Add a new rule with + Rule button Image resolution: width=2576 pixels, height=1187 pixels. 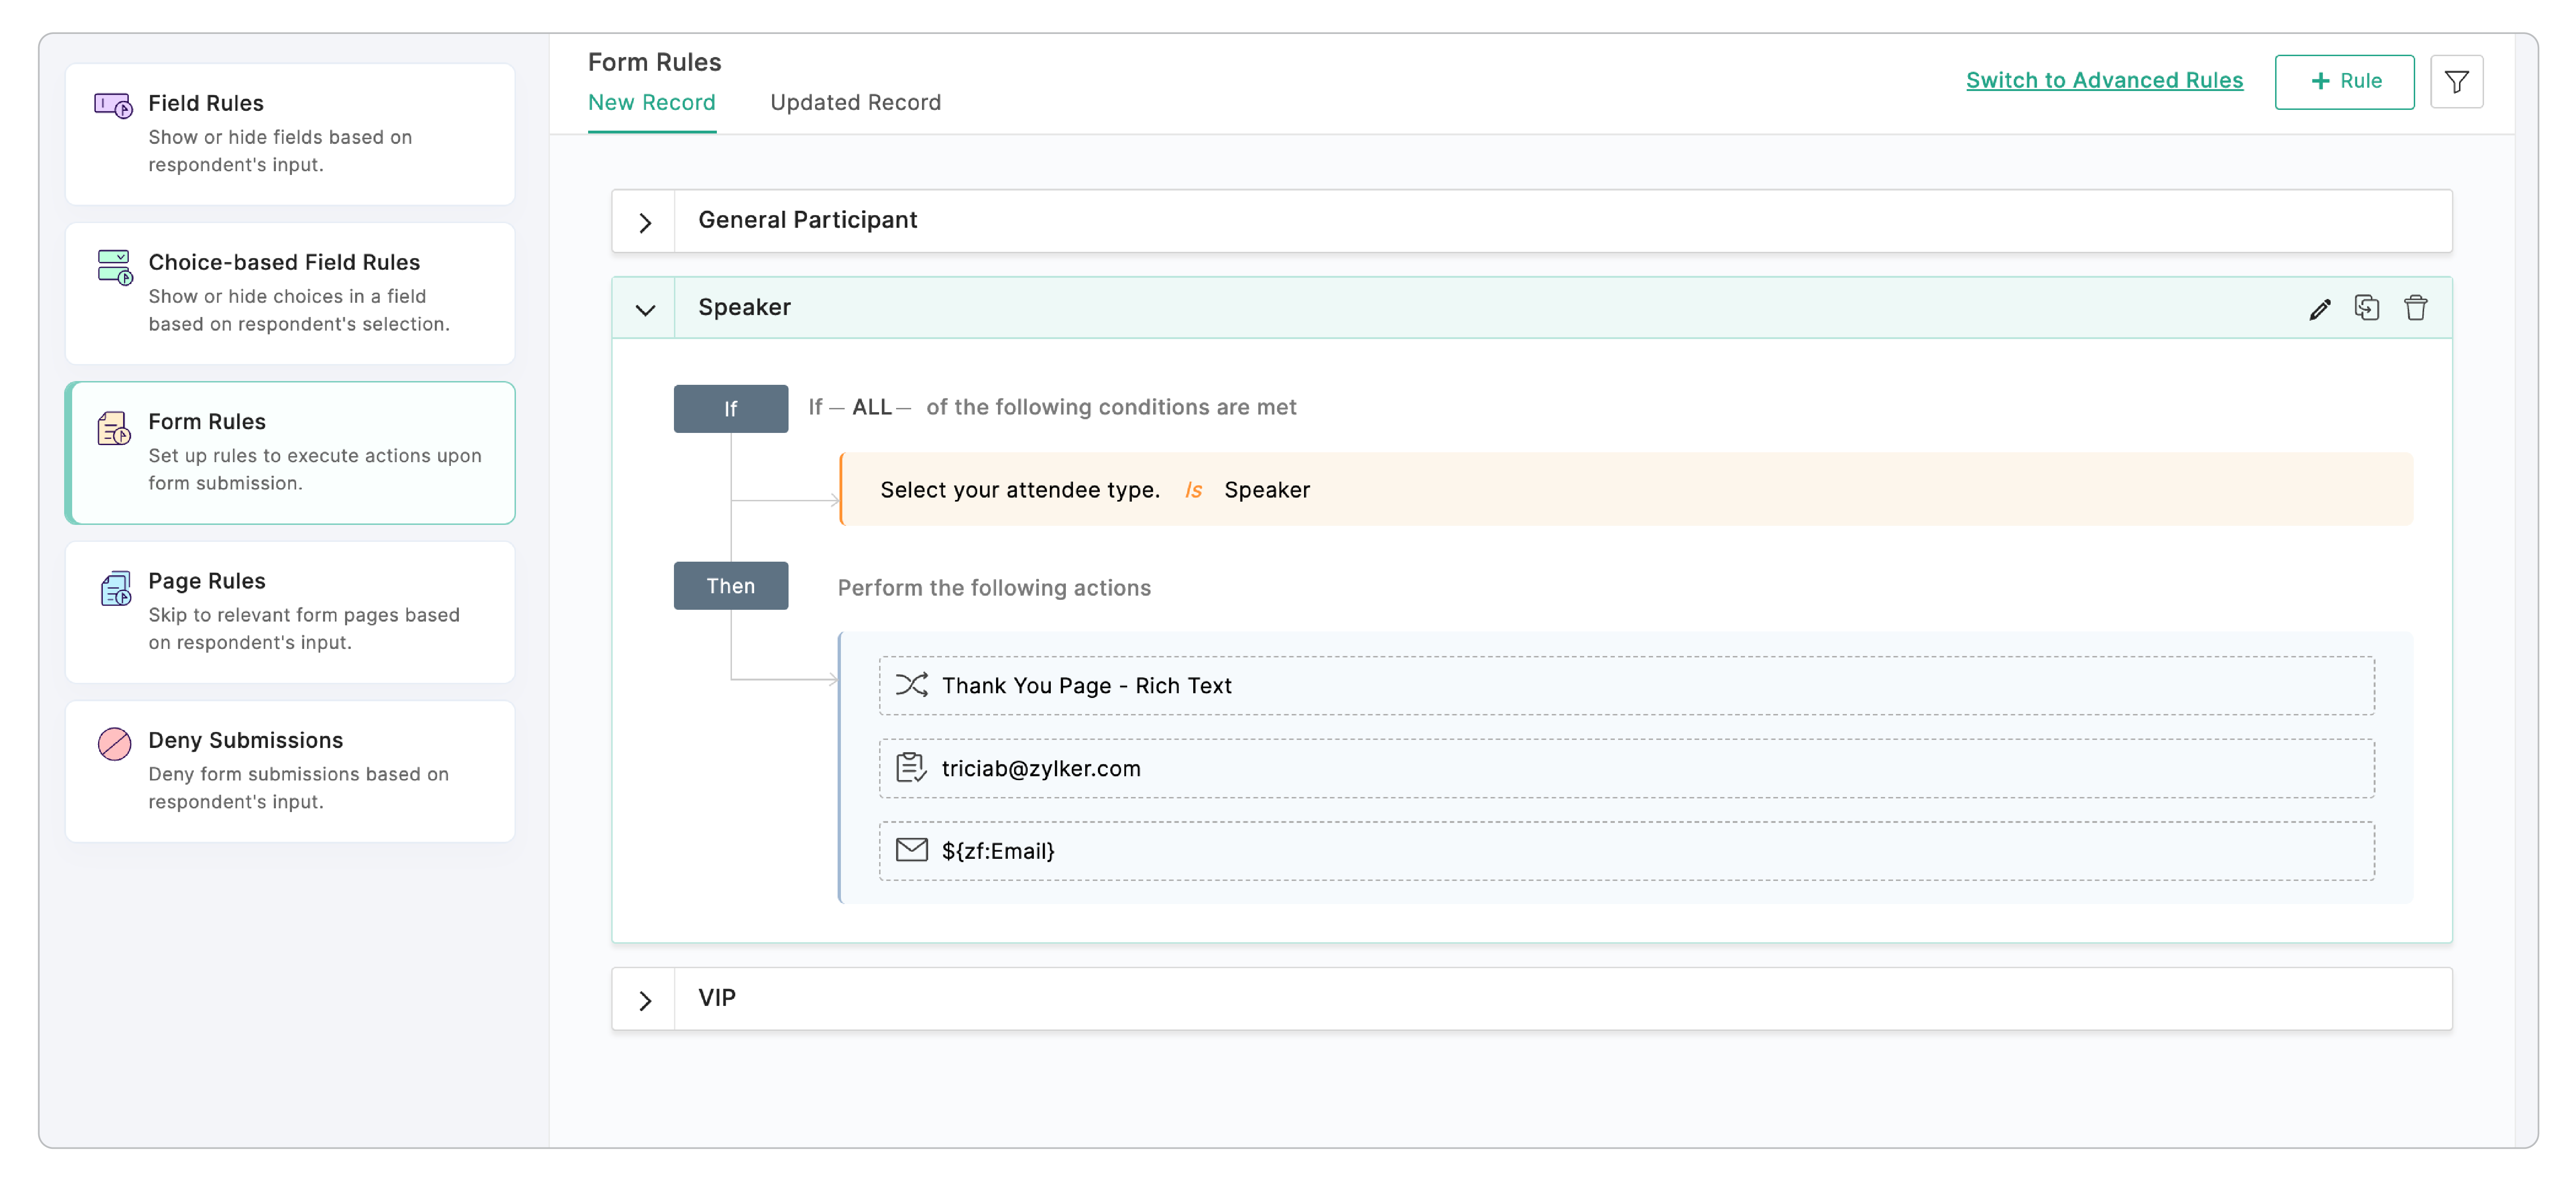click(2343, 82)
